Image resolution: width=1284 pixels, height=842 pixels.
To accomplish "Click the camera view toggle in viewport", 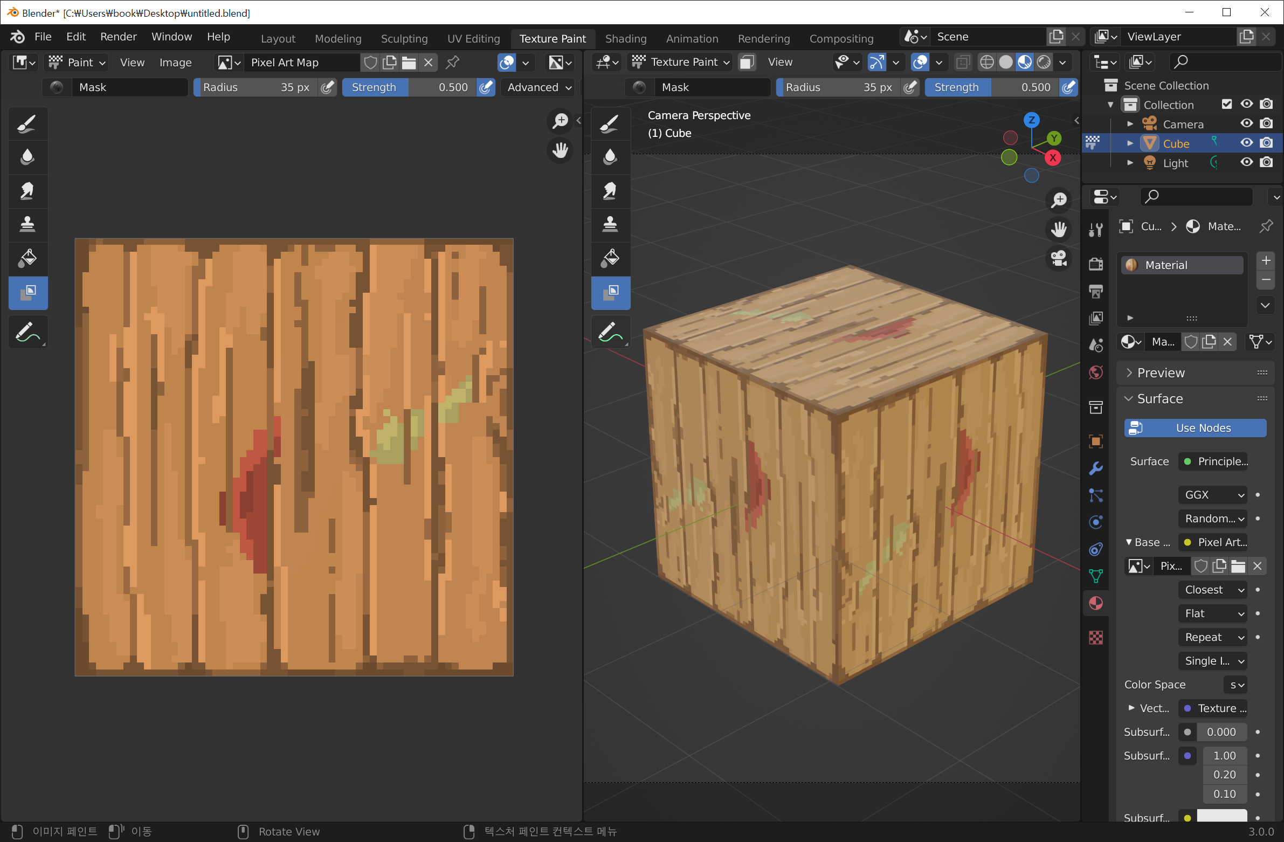I will (x=1059, y=258).
